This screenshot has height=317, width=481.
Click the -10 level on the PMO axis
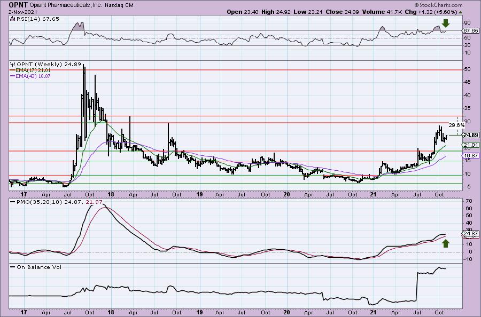coord(467,259)
